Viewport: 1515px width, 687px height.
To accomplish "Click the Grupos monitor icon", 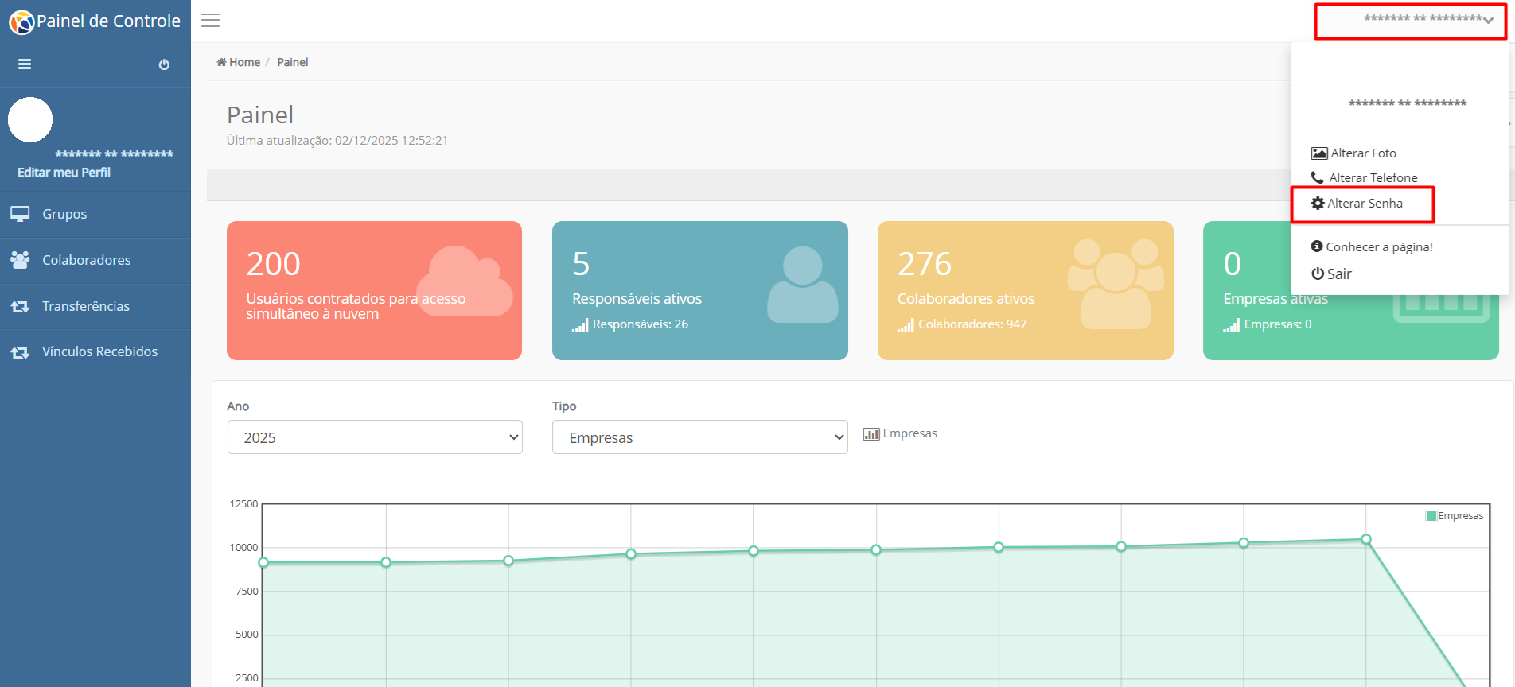I will [20, 214].
